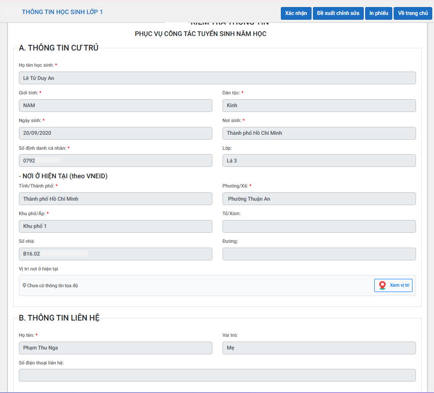Go back via Về trang chủ
The image size is (434, 393).
(x=412, y=13)
